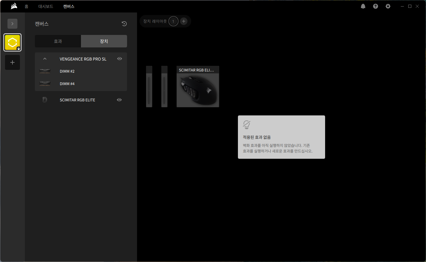The width and height of the screenshot is (426, 262).
Task: Click the no-effect lightbulb icon
Action: [x=247, y=124]
